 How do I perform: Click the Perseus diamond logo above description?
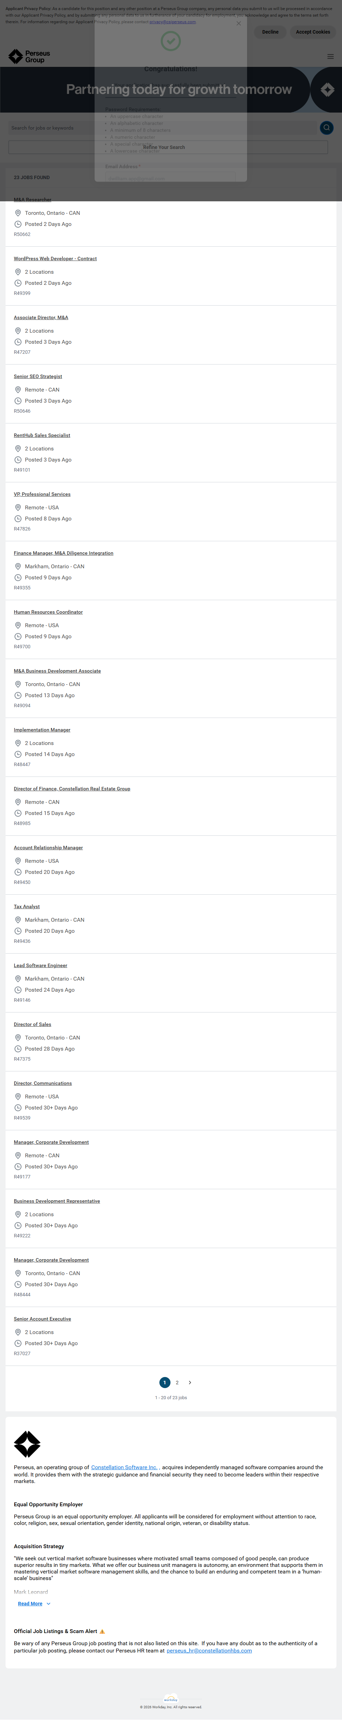pyautogui.click(x=27, y=1444)
